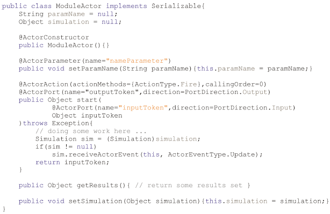Click the simulation field declaration
Screen dimensions: 330x214
pyautogui.click(x=68, y=22)
